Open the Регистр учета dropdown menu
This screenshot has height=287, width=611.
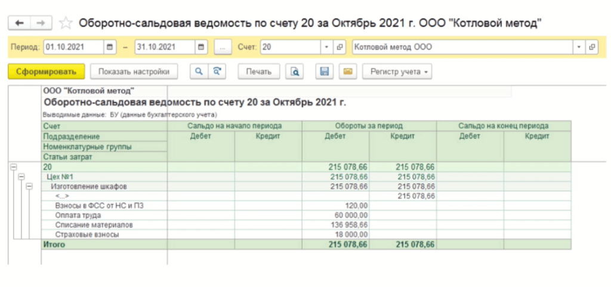399,72
